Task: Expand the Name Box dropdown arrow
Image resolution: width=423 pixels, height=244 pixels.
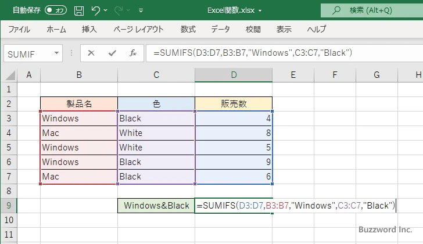Action: pos(57,53)
